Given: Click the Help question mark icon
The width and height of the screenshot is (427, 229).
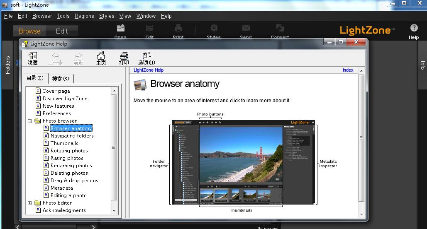Looking at the screenshot, I should 414,28.
